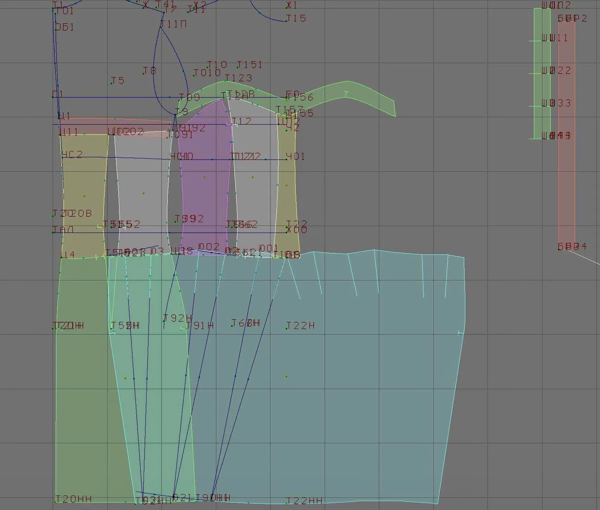
Task: Select point label Т91Н
Action: (200, 326)
